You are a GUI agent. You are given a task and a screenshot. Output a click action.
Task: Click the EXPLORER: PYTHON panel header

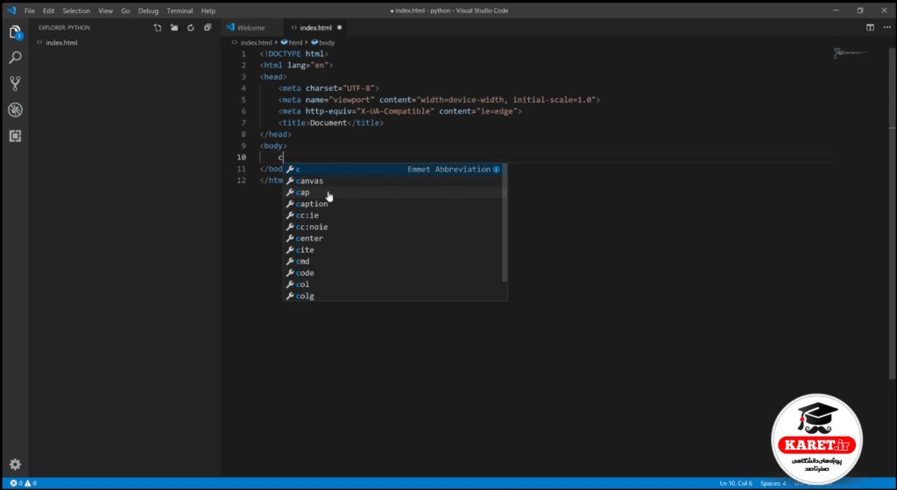64,27
